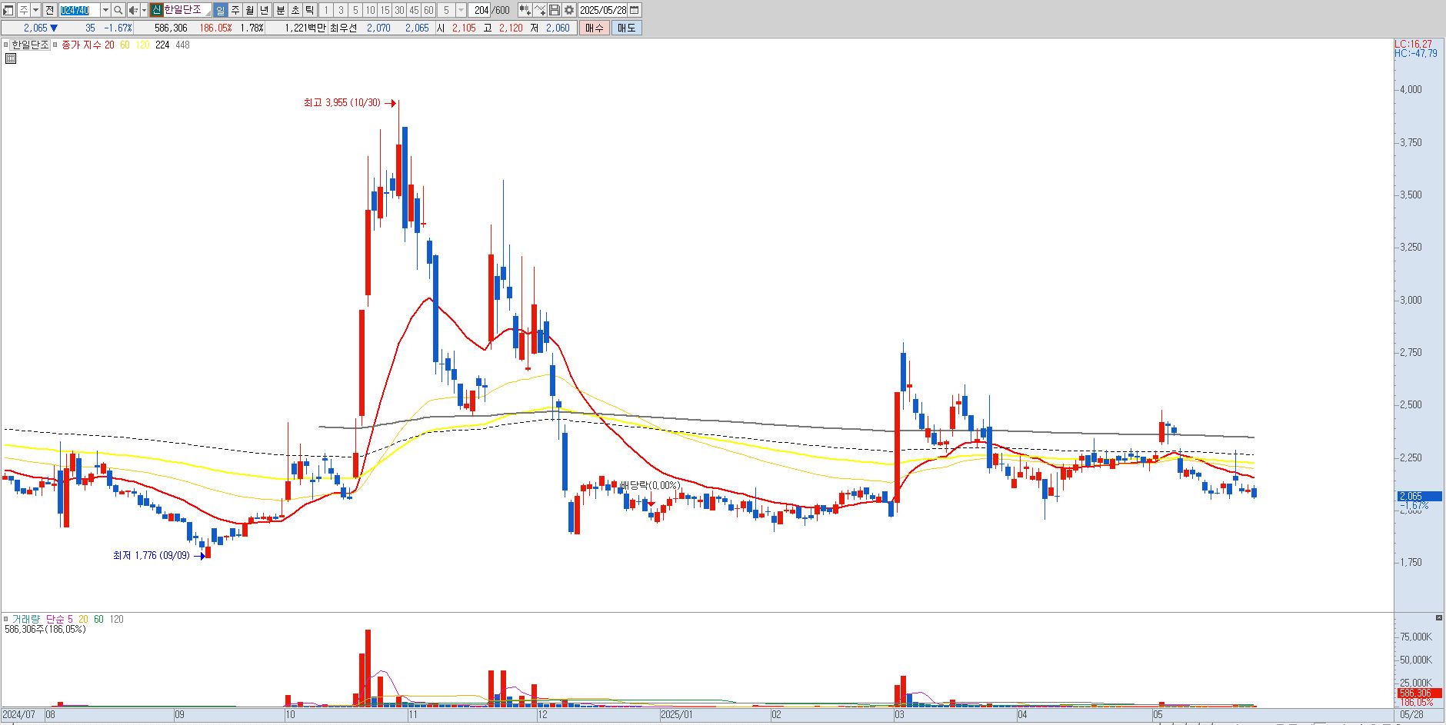Select the 1 interval button

pos(325,10)
